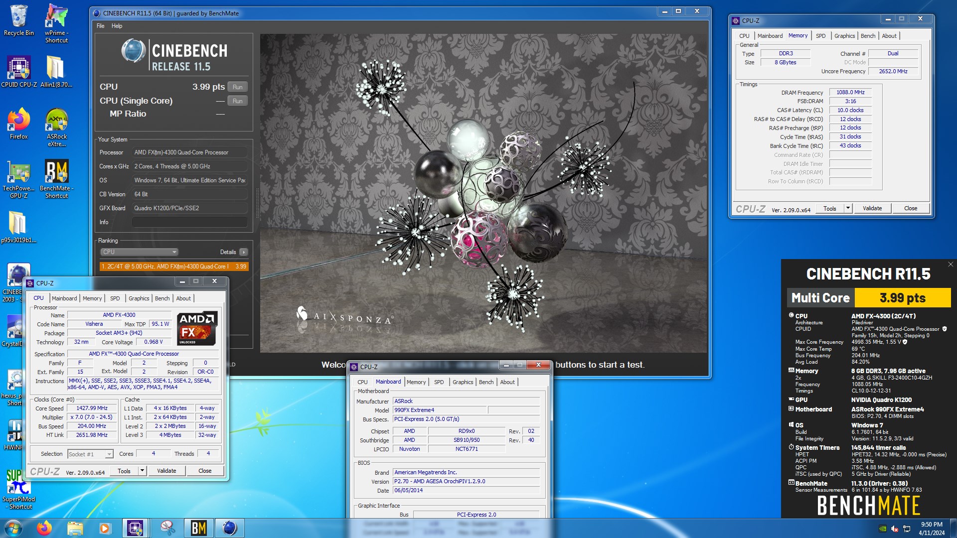Switch to CPU tab in Memory CPU-Z window
The height and width of the screenshot is (538, 957).
744,36
